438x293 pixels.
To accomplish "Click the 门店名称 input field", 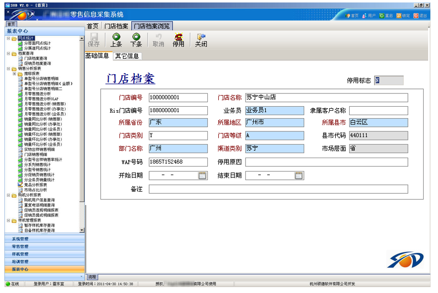I will pos(326,98).
